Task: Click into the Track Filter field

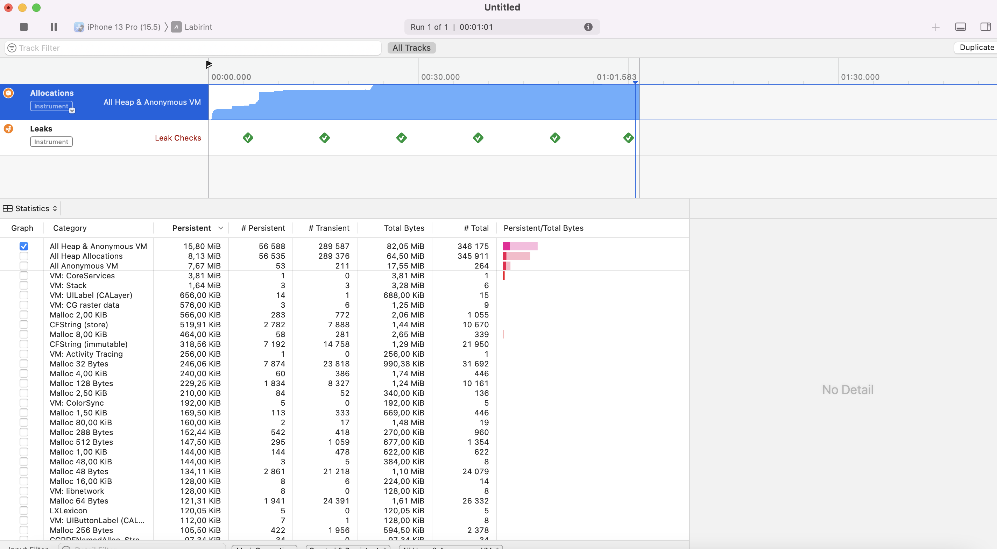Action: (x=193, y=48)
